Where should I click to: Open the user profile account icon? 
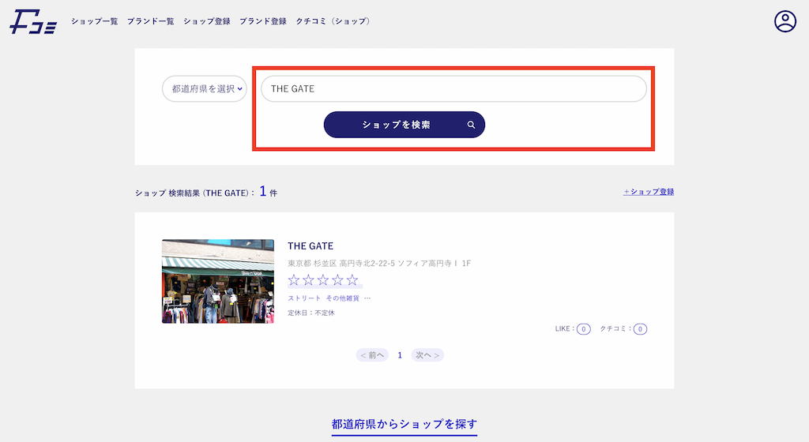[x=785, y=21]
